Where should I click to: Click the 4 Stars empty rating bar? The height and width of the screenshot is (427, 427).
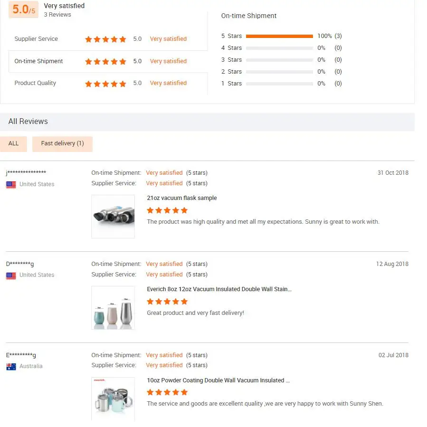coord(279,48)
